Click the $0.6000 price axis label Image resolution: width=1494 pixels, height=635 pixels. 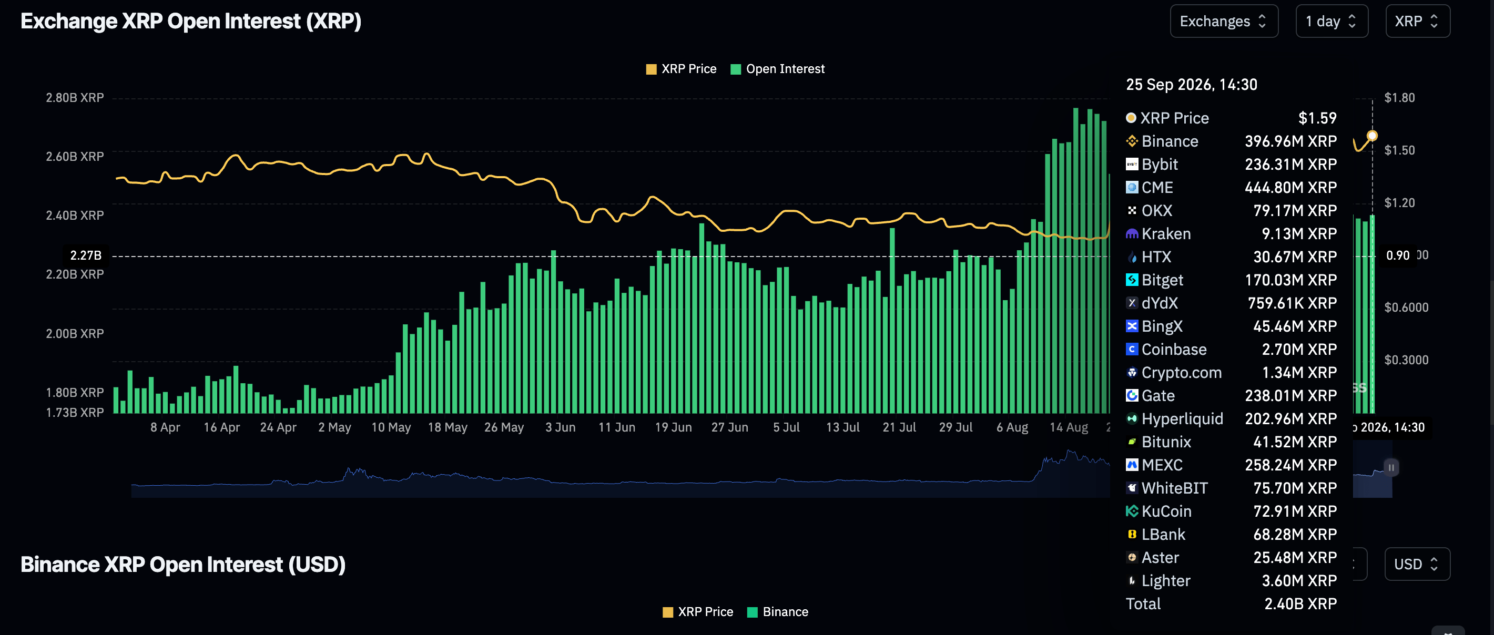click(1406, 308)
